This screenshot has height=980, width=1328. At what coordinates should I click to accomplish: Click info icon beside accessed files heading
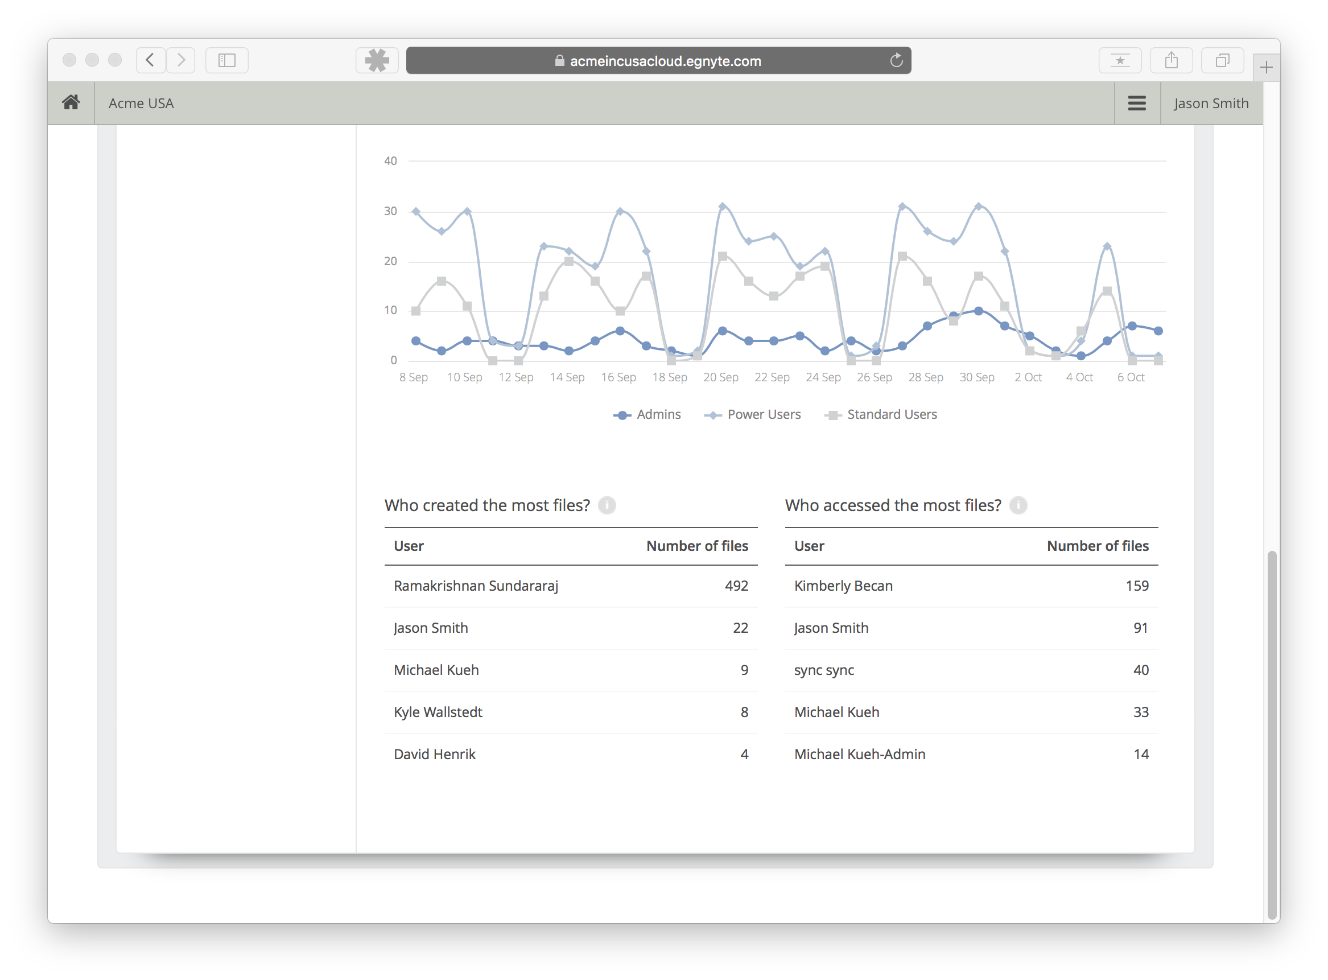1018,505
